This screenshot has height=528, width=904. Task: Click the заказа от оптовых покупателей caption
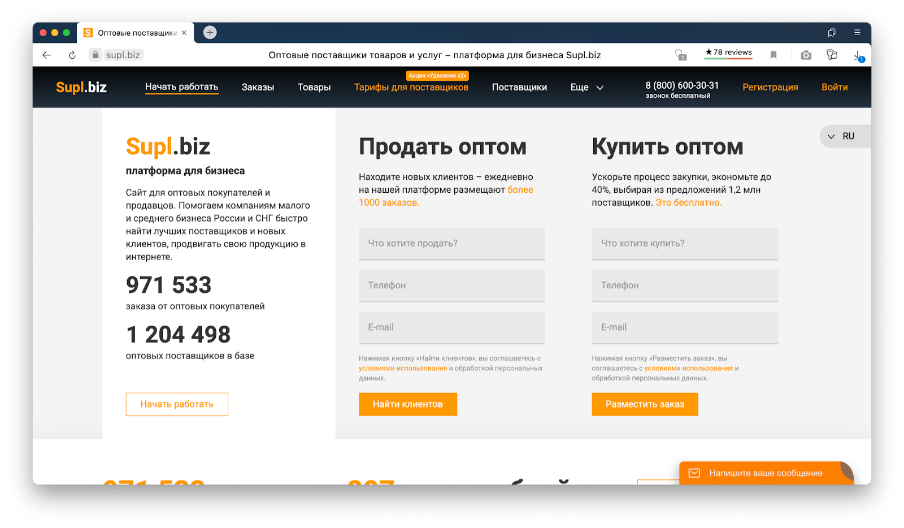(195, 306)
